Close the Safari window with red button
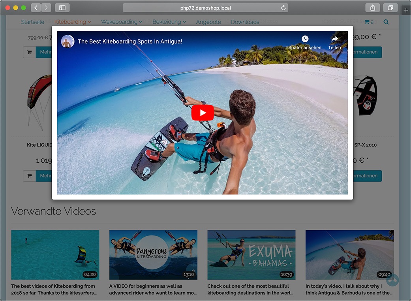 8,8
